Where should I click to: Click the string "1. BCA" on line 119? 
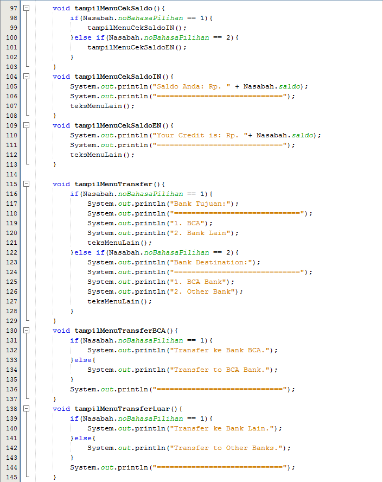tap(187, 223)
